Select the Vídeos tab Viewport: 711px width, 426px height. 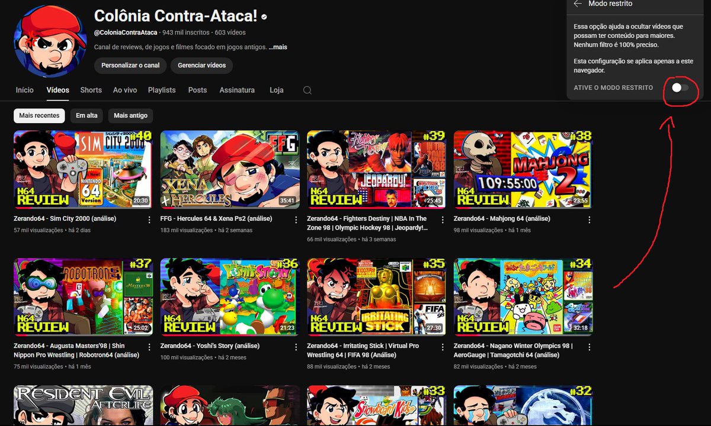coord(58,90)
